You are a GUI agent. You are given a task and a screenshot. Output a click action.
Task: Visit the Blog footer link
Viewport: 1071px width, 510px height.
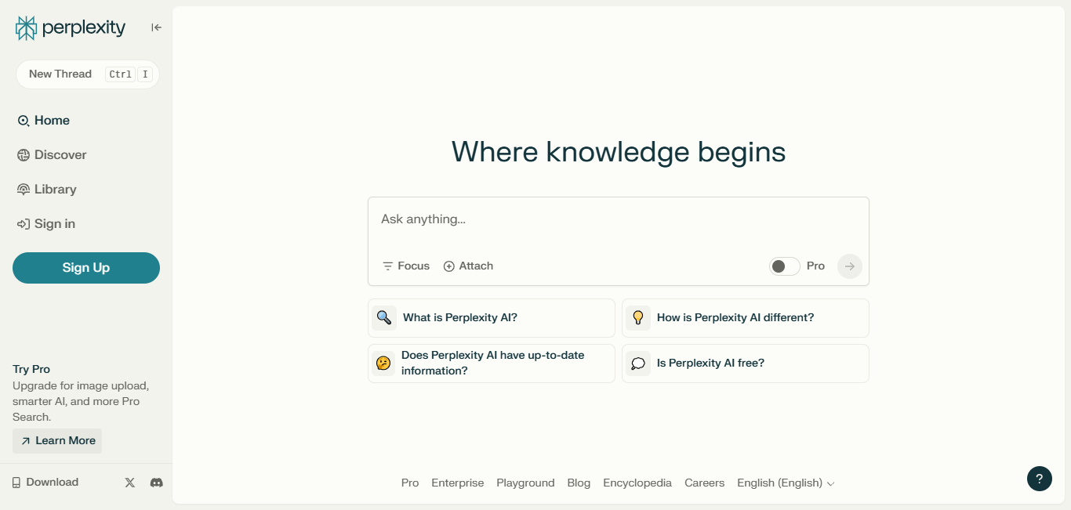click(x=579, y=483)
